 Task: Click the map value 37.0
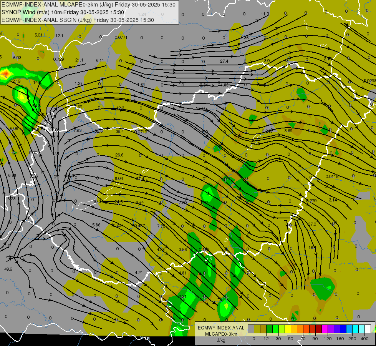(312, 224)
